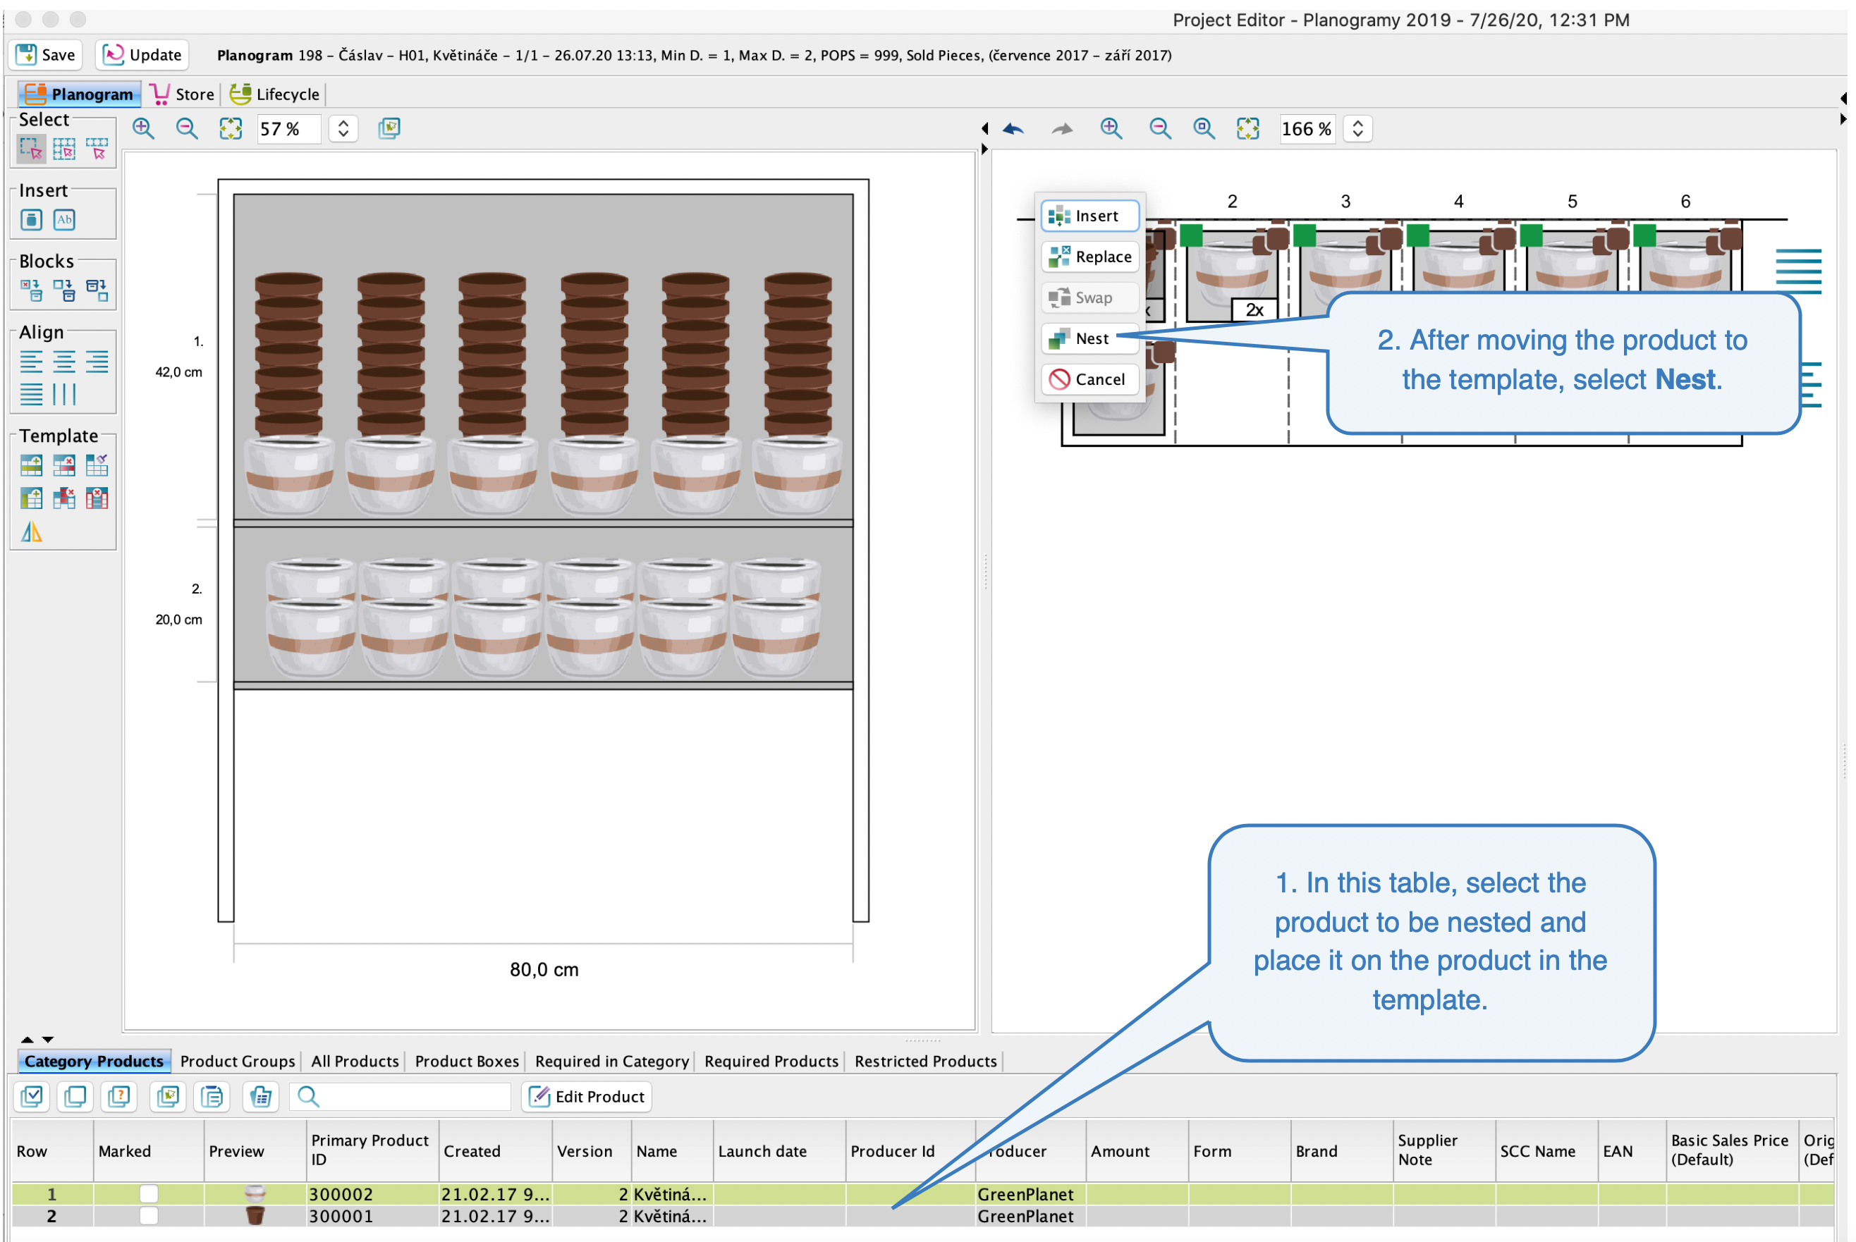Click the product search field
The image size is (1856, 1242).
click(401, 1096)
